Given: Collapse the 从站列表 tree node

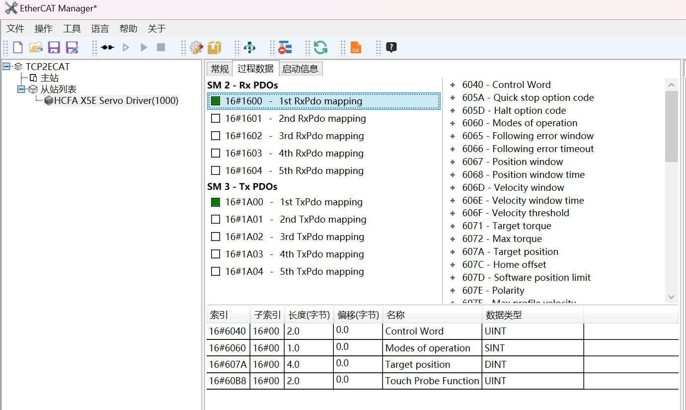Looking at the screenshot, I should click(x=21, y=89).
